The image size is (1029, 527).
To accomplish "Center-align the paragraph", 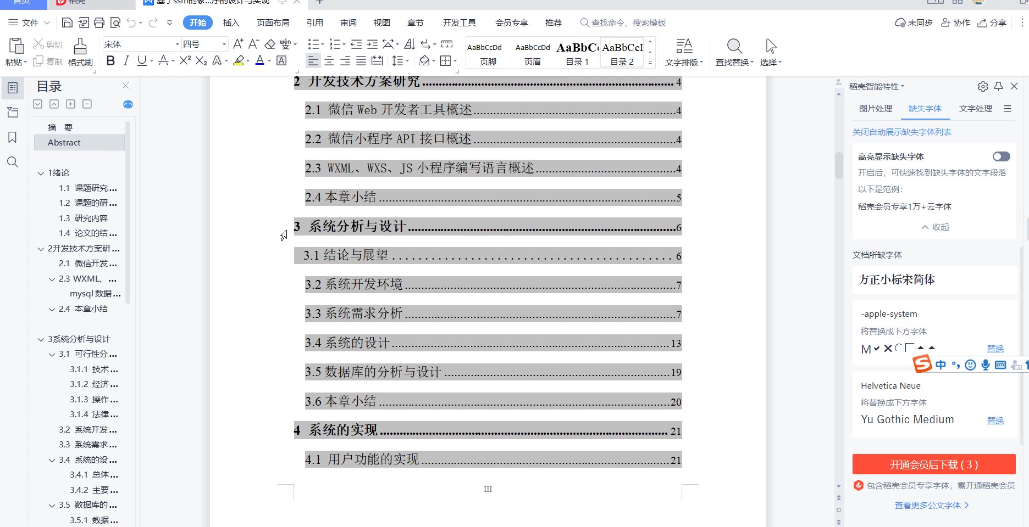I will pos(329,61).
